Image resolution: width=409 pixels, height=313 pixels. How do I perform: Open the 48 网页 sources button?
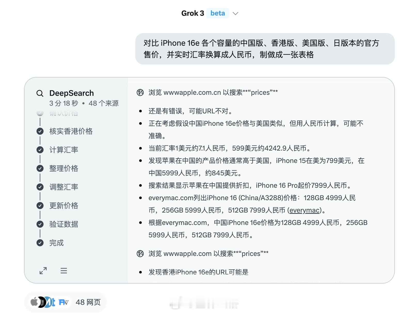66,302
